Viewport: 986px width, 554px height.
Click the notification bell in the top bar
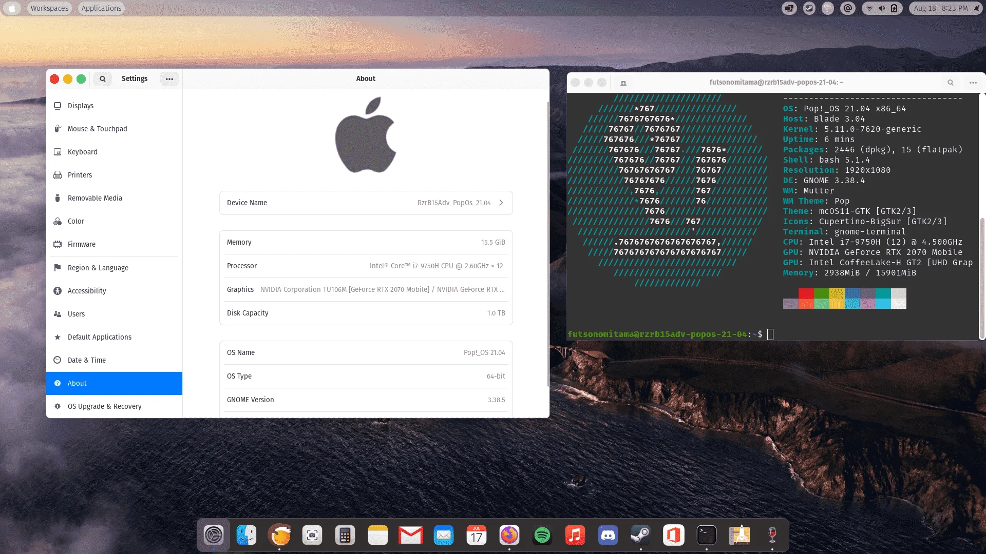977,8
